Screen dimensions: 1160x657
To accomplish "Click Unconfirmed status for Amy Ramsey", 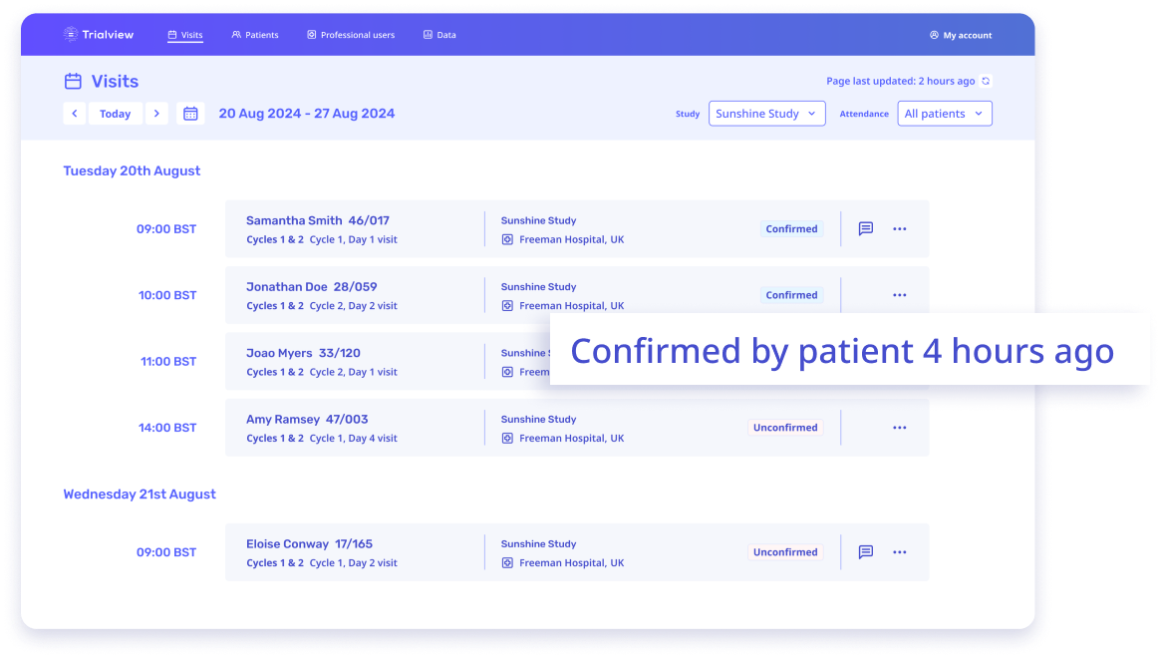I will (785, 428).
